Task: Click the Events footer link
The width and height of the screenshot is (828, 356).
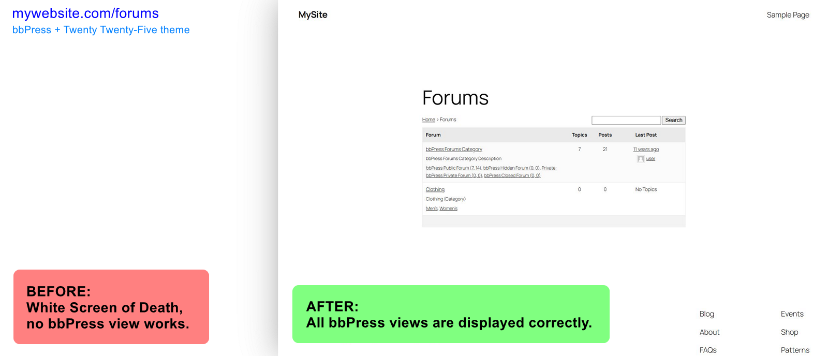Action: pyautogui.click(x=792, y=314)
